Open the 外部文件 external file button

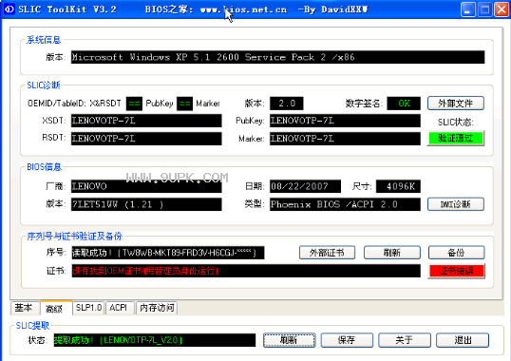455,104
